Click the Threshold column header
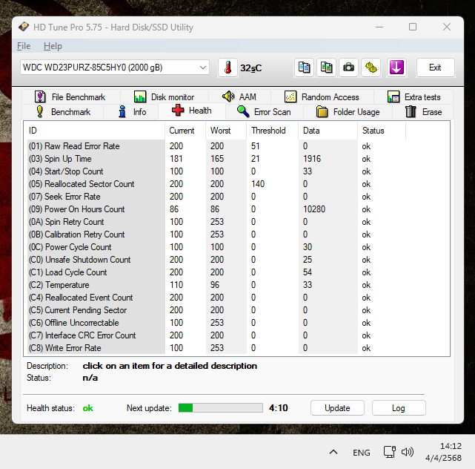 point(273,131)
